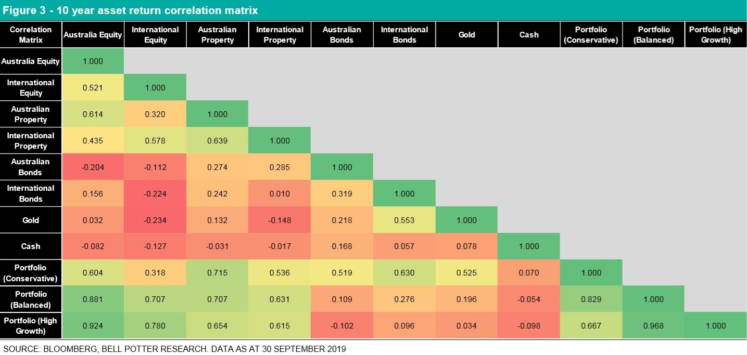Select the cell containing 0.924
The width and height of the screenshot is (747, 355).
93,326
